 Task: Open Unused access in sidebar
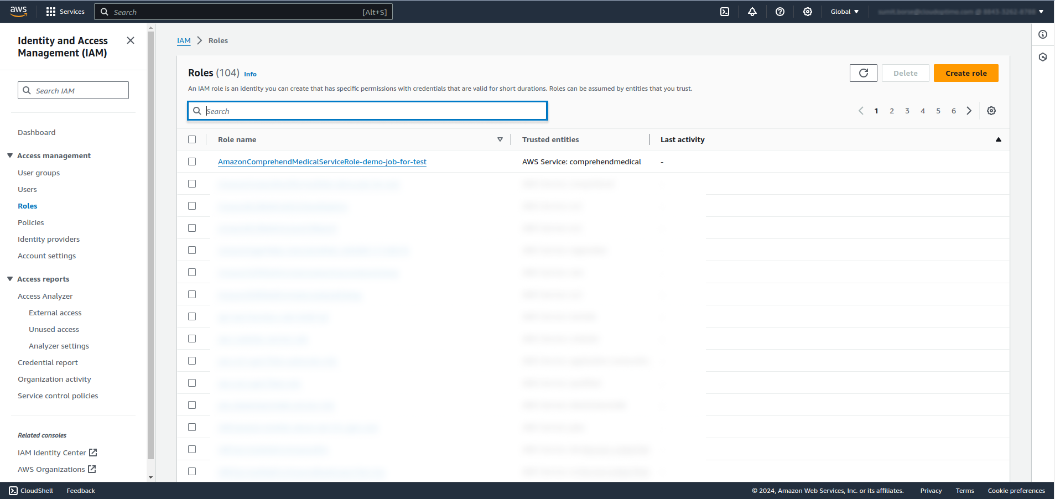(x=54, y=329)
